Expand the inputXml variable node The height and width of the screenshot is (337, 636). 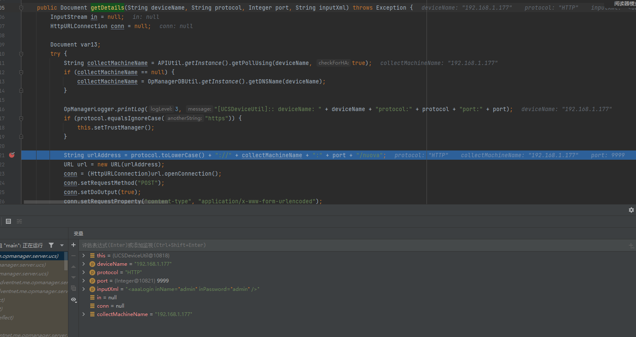point(84,289)
